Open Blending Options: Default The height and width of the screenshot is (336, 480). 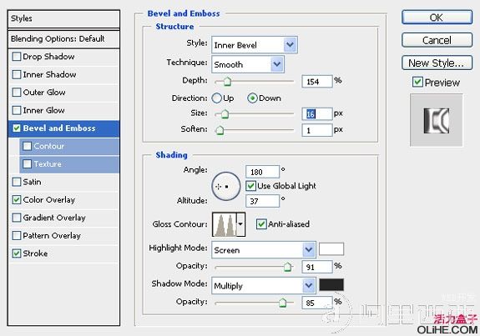tap(63, 39)
